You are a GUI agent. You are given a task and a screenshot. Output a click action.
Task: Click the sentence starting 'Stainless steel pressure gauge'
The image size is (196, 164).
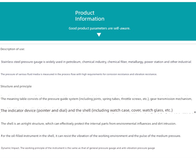pyautogui.click(x=96, y=62)
